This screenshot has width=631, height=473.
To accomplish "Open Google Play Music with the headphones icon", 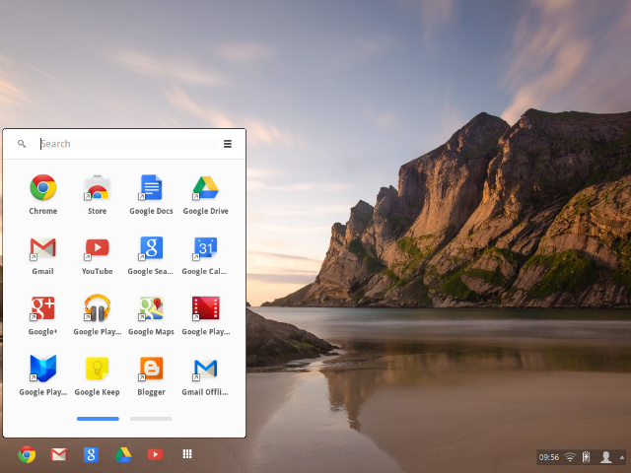I will coord(97,308).
